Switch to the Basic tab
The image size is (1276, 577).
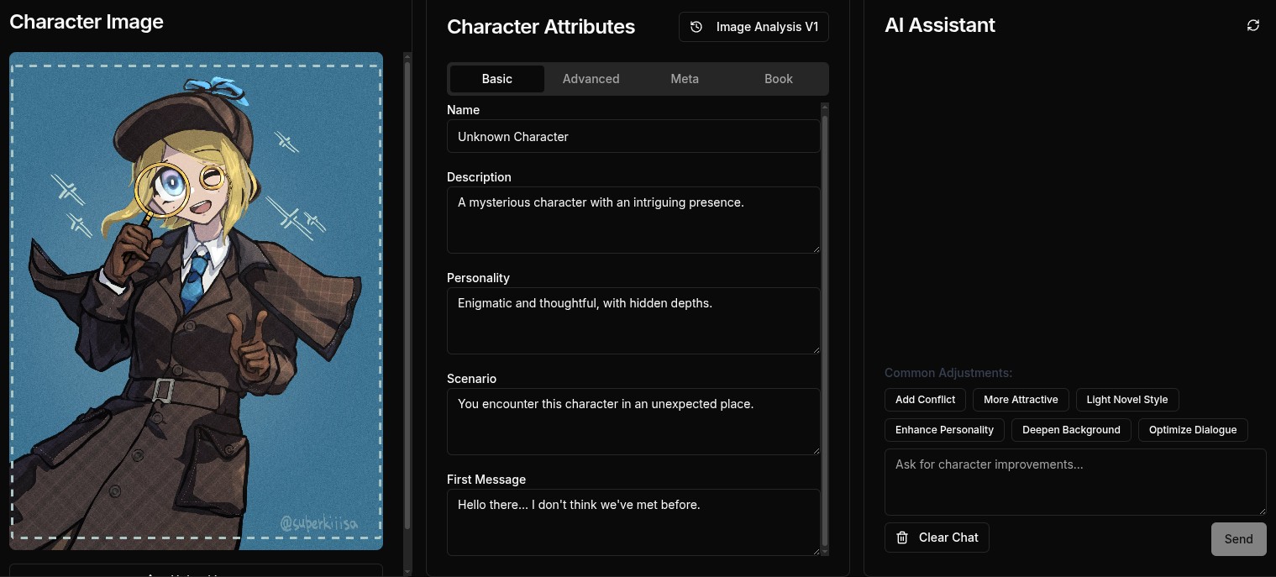(497, 79)
